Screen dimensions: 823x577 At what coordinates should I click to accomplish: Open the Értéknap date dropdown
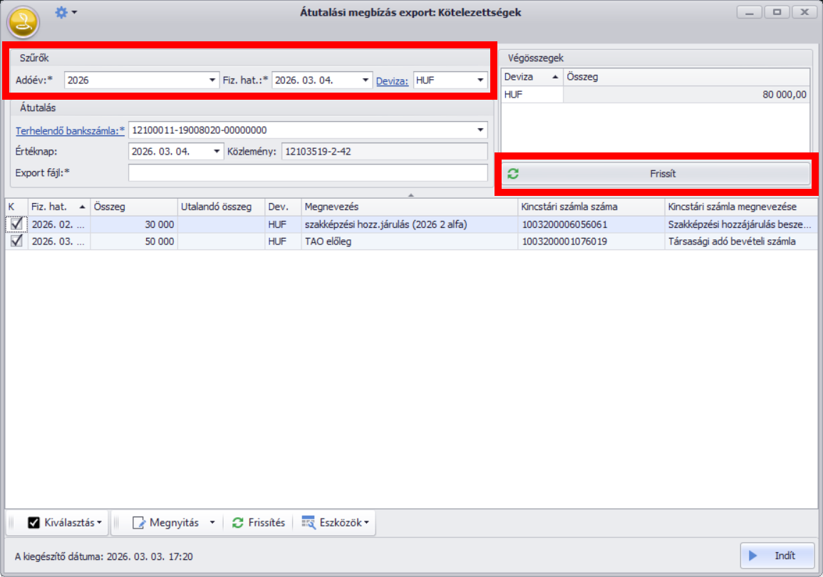coord(217,152)
